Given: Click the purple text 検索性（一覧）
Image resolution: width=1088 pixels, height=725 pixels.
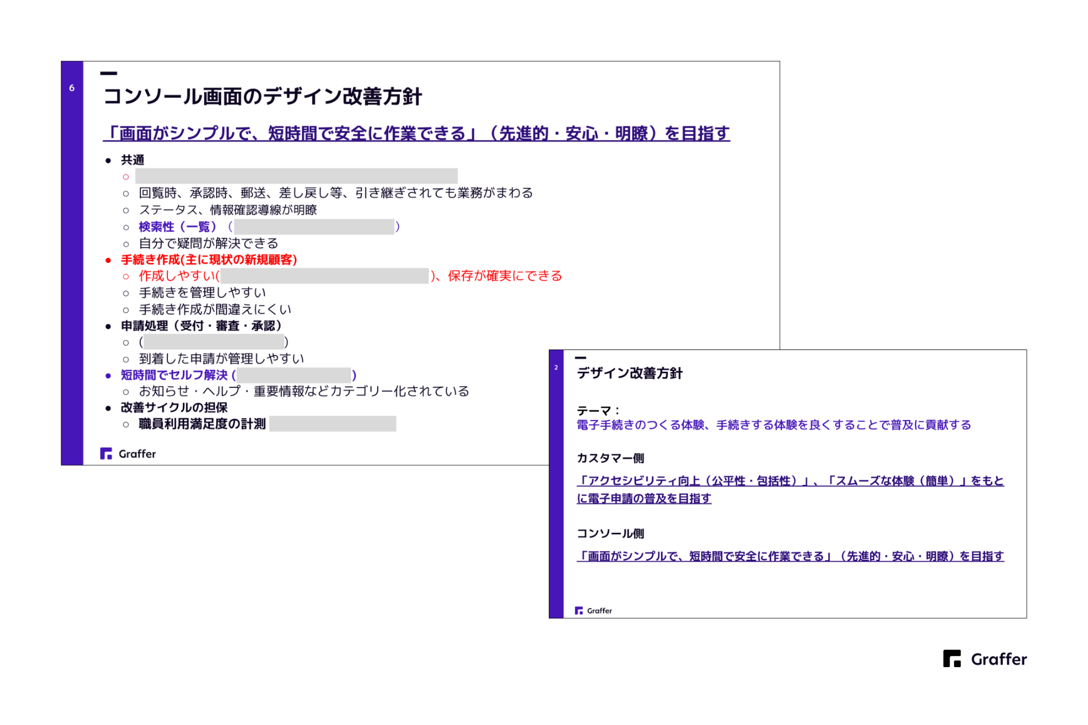Looking at the screenshot, I should [177, 227].
